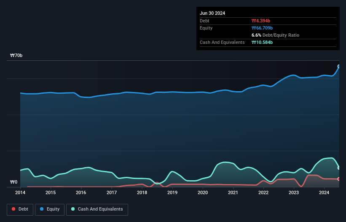Click the 2022 x-axis label
The image size is (346, 222).
click(263, 192)
